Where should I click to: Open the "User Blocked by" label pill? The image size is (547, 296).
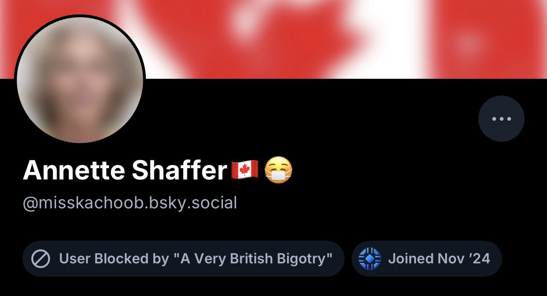tap(183, 259)
